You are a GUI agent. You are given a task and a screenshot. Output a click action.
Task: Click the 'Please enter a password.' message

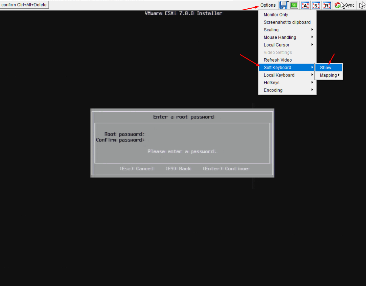pyautogui.click(x=182, y=151)
